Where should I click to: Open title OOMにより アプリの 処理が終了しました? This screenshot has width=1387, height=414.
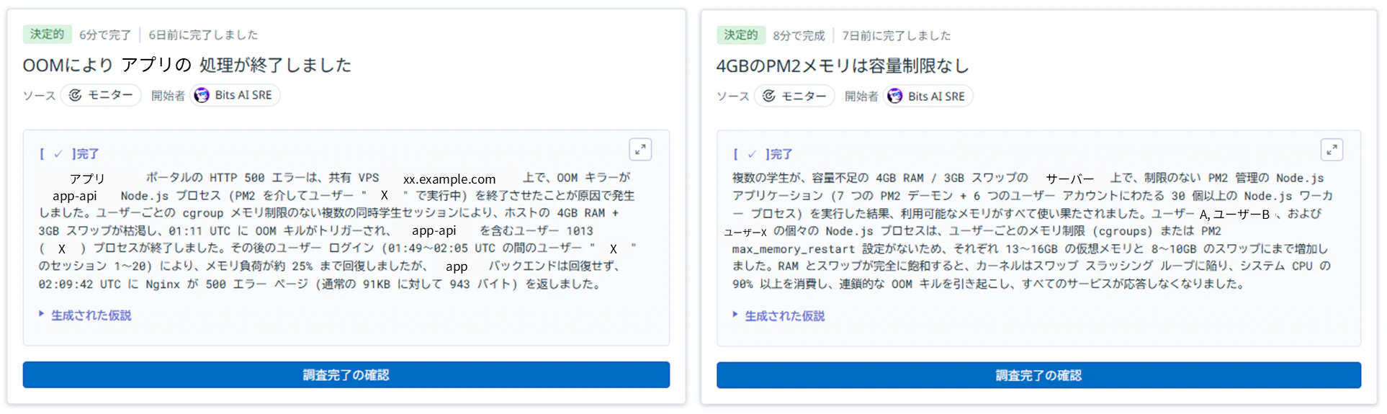(x=187, y=65)
